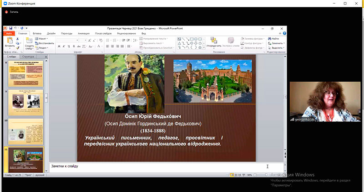Toggle text shadow formatting
Image resolution: width=364 pixels, height=192 pixels.
pyautogui.click(x=74, y=47)
